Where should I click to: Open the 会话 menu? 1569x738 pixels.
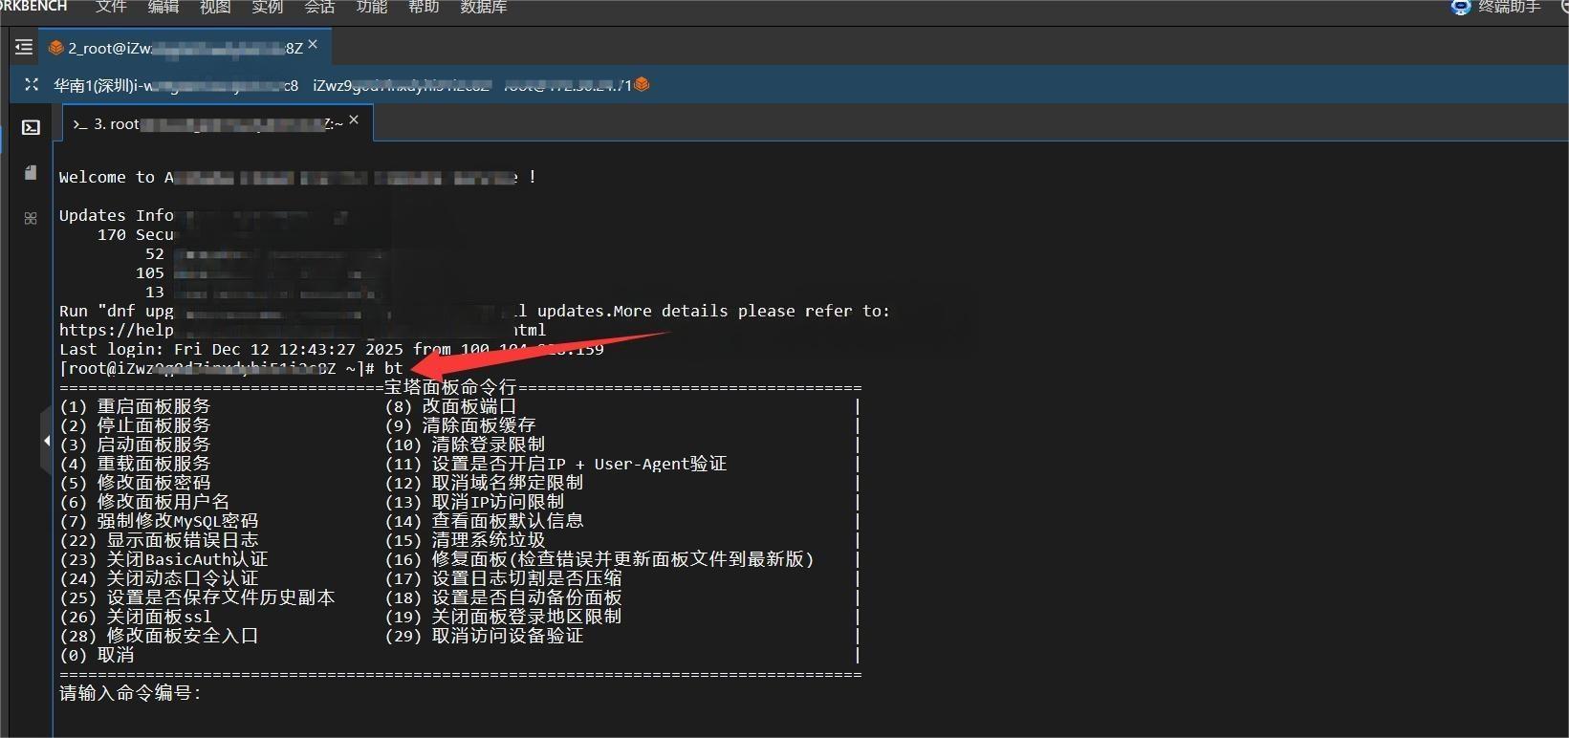[x=319, y=7]
